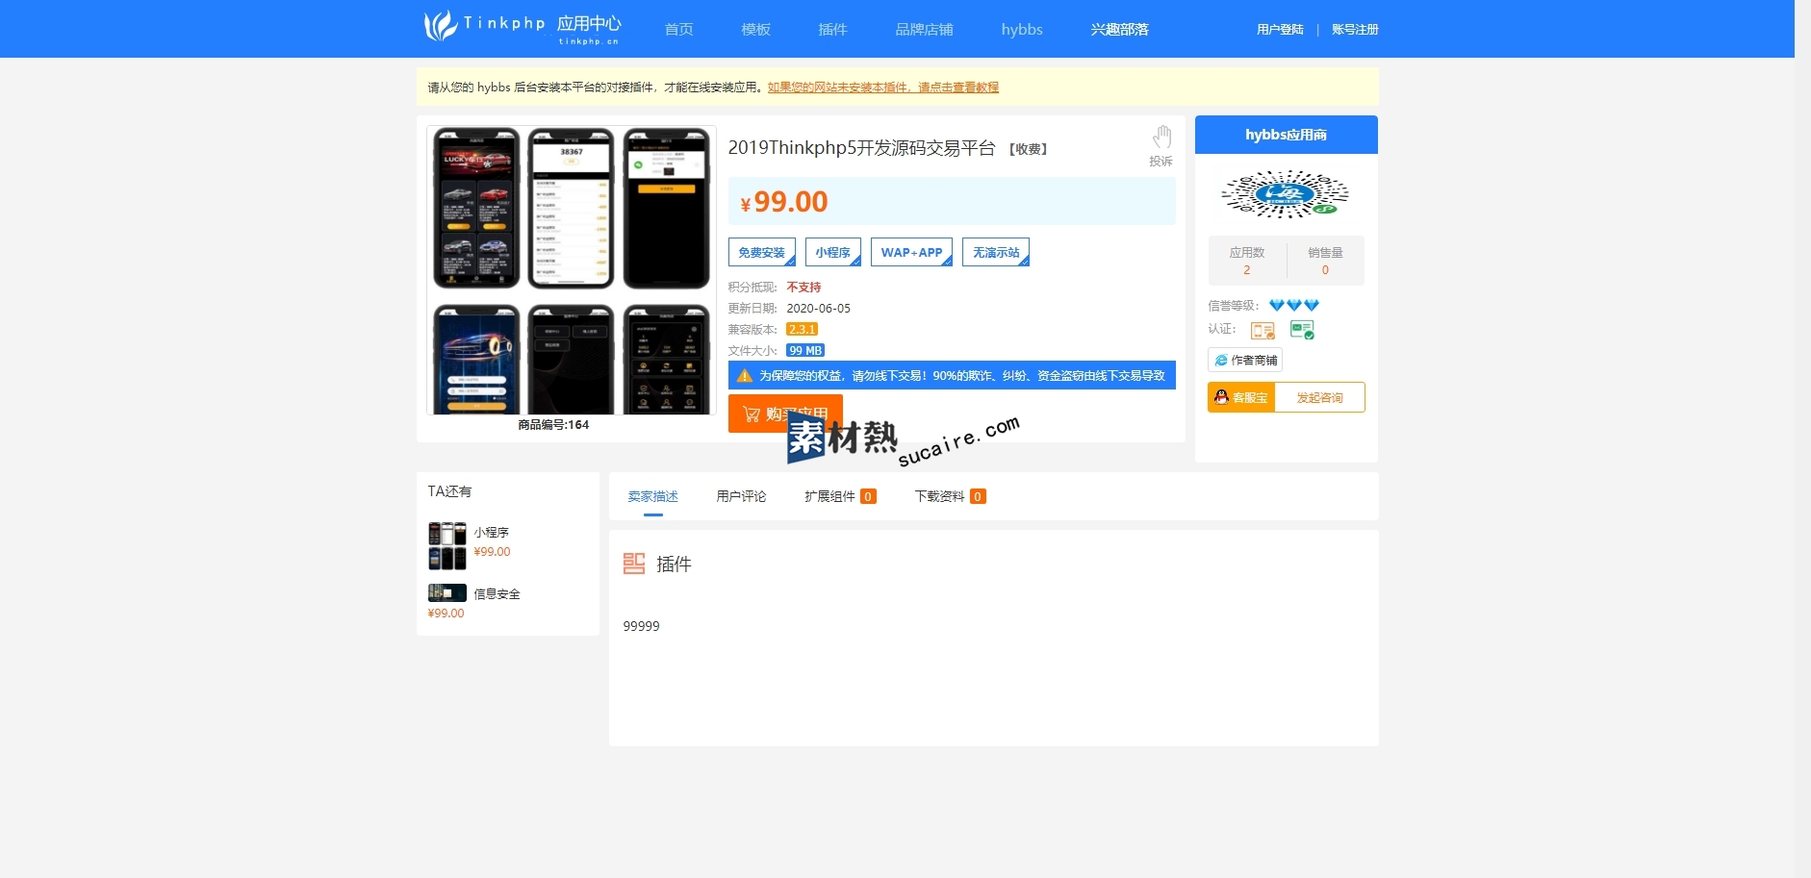Click the 免费安装 tag button
Image resolution: width=1811 pixels, height=878 pixels.
[x=762, y=252]
